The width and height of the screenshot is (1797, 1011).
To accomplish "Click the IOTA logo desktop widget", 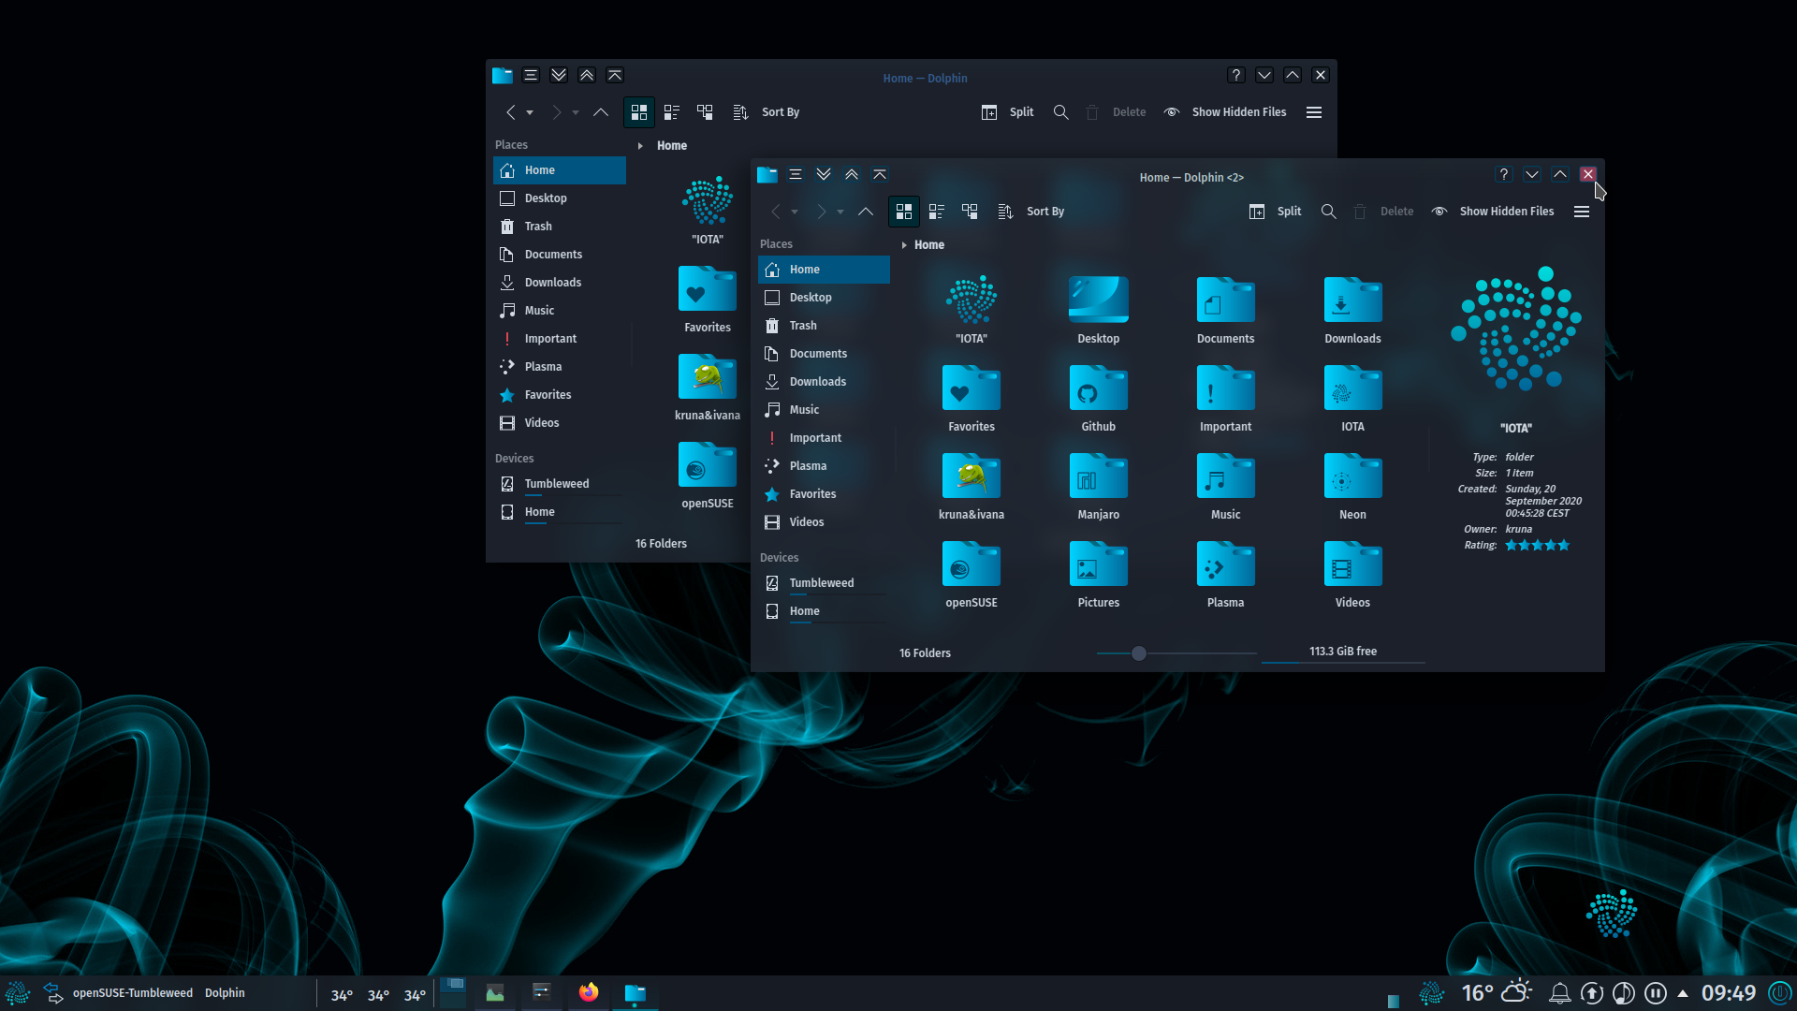I will coord(1612,915).
